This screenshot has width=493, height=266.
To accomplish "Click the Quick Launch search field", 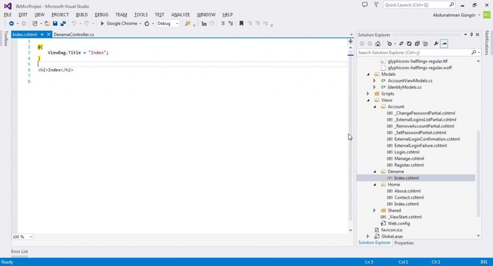I will click(x=416, y=5).
